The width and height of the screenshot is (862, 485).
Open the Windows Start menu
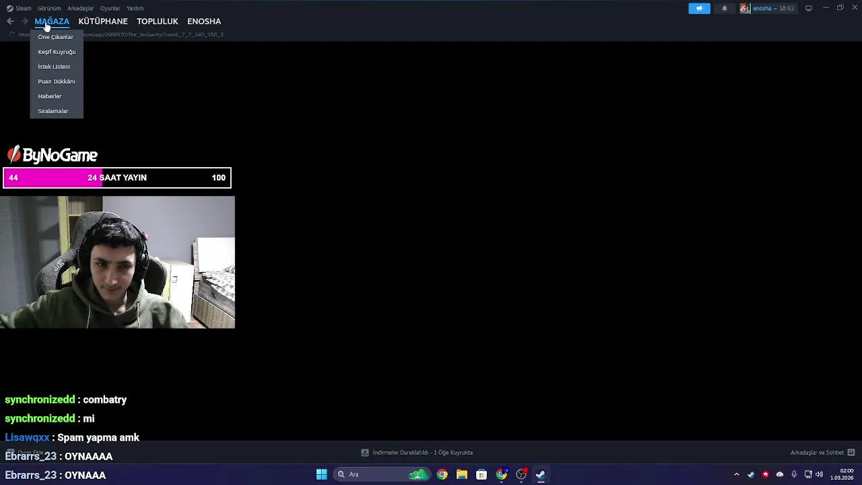click(x=322, y=474)
